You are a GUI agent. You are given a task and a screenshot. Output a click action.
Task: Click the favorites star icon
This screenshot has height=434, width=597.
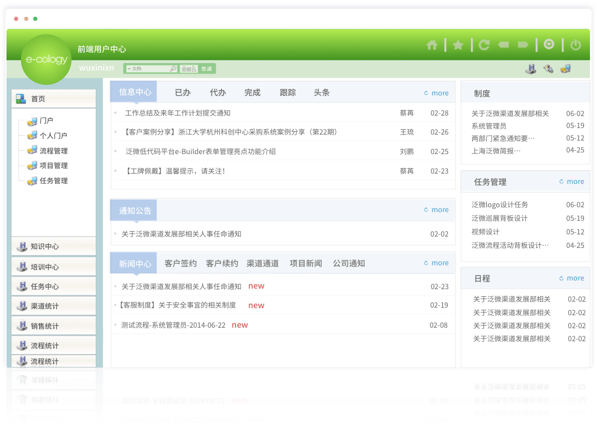coord(458,45)
